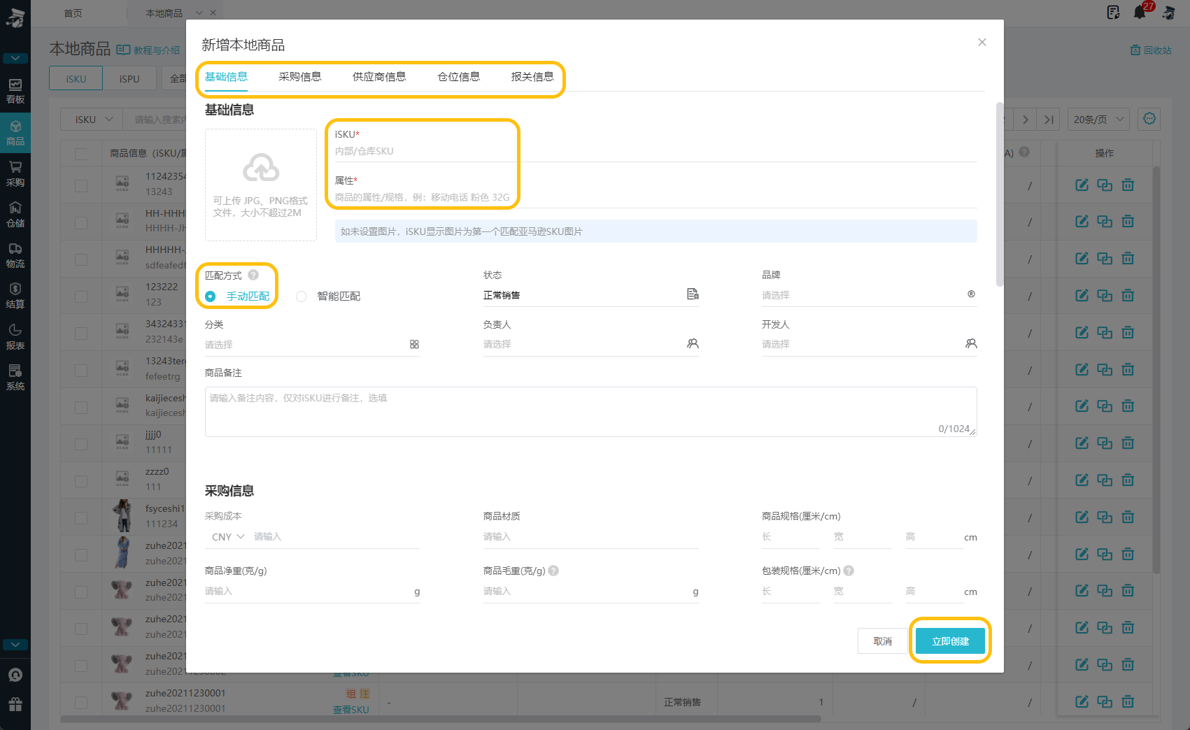Image resolution: width=1190 pixels, height=730 pixels.
Task: Check the checkbox for row zuhe20211230001
Action: pyautogui.click(x=81, y=702)
